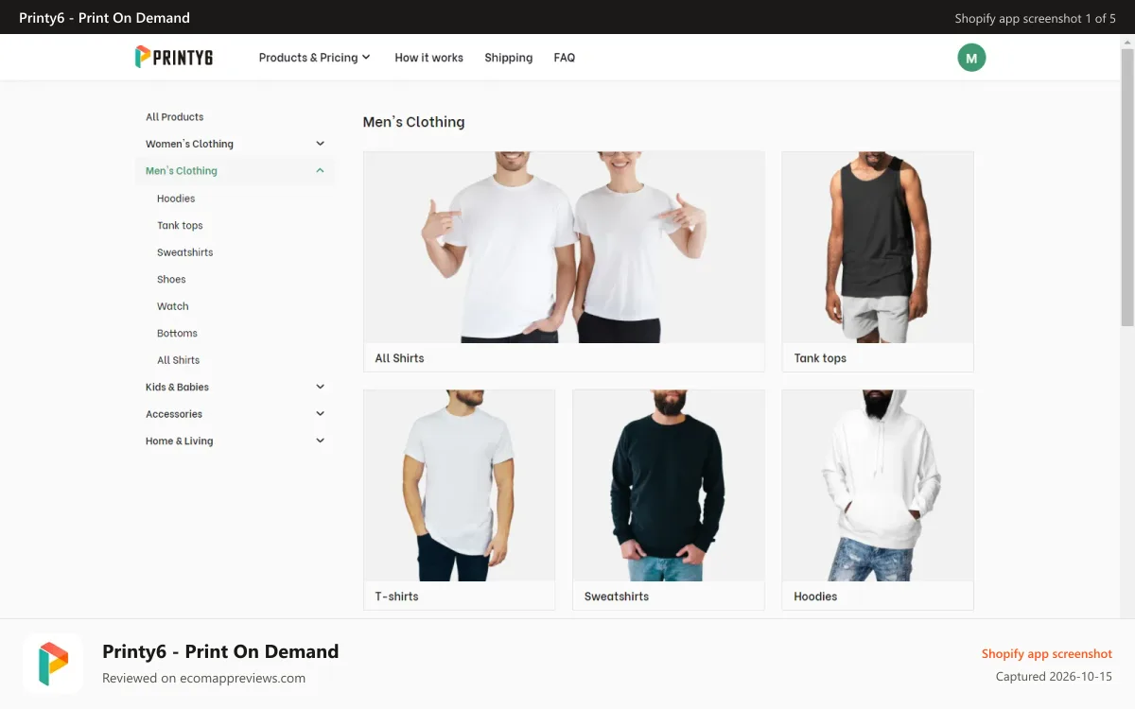The width and height of the screenshot is (1135, 709).
Task: Open the Tank tops product image
Action: [878, 248]
